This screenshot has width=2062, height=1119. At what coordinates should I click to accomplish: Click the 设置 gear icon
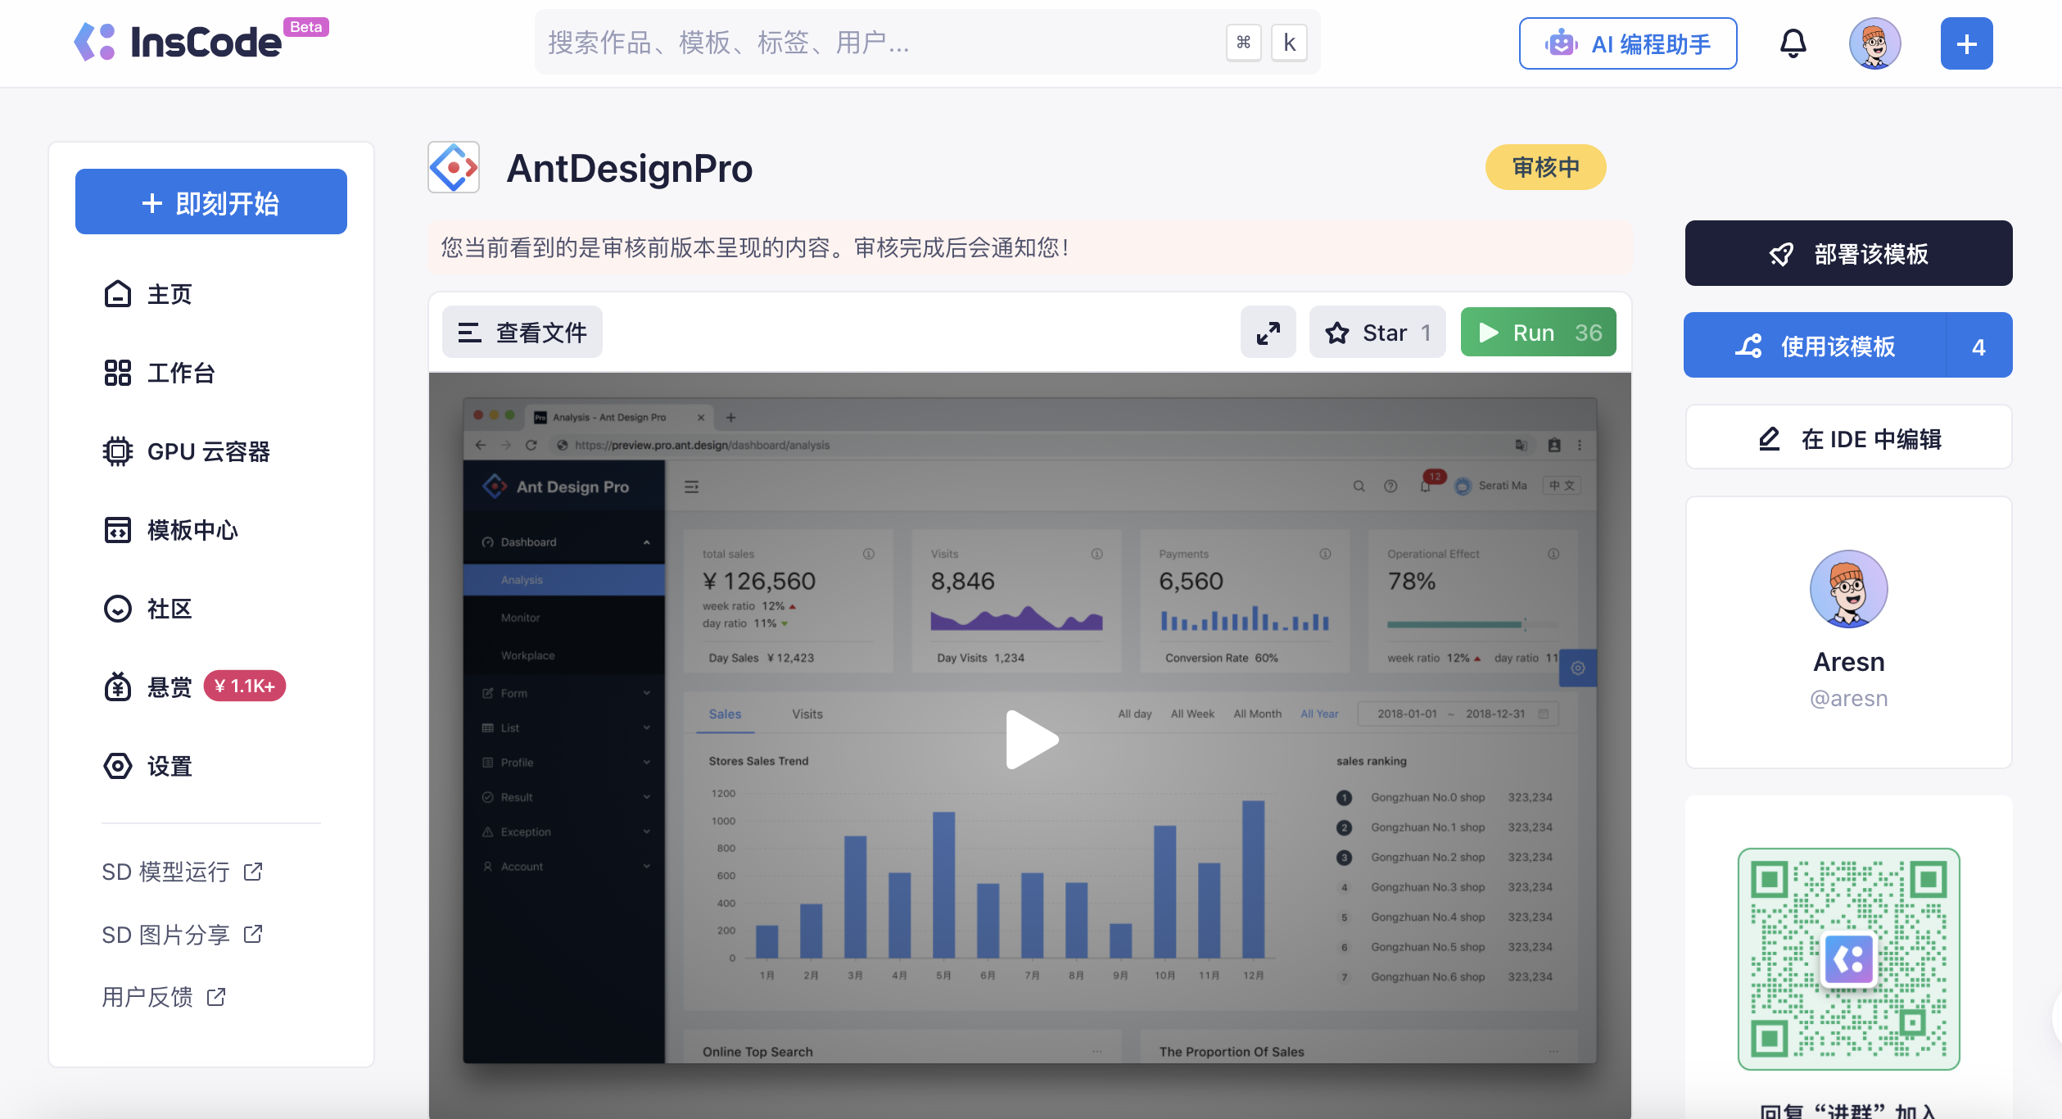pos(118,766)
